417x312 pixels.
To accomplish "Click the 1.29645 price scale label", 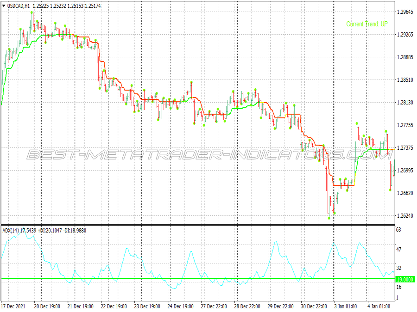I will click(x=405, y=12).
